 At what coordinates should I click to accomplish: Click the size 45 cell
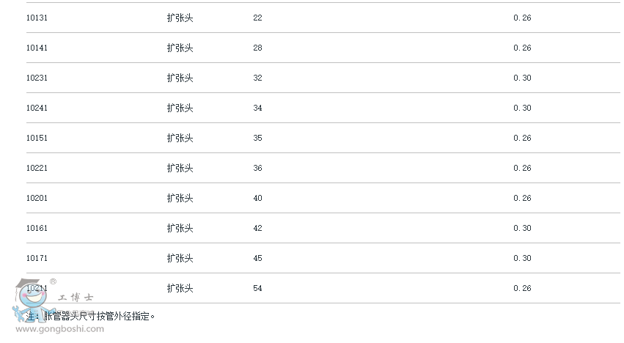click(x=257, y=258)
